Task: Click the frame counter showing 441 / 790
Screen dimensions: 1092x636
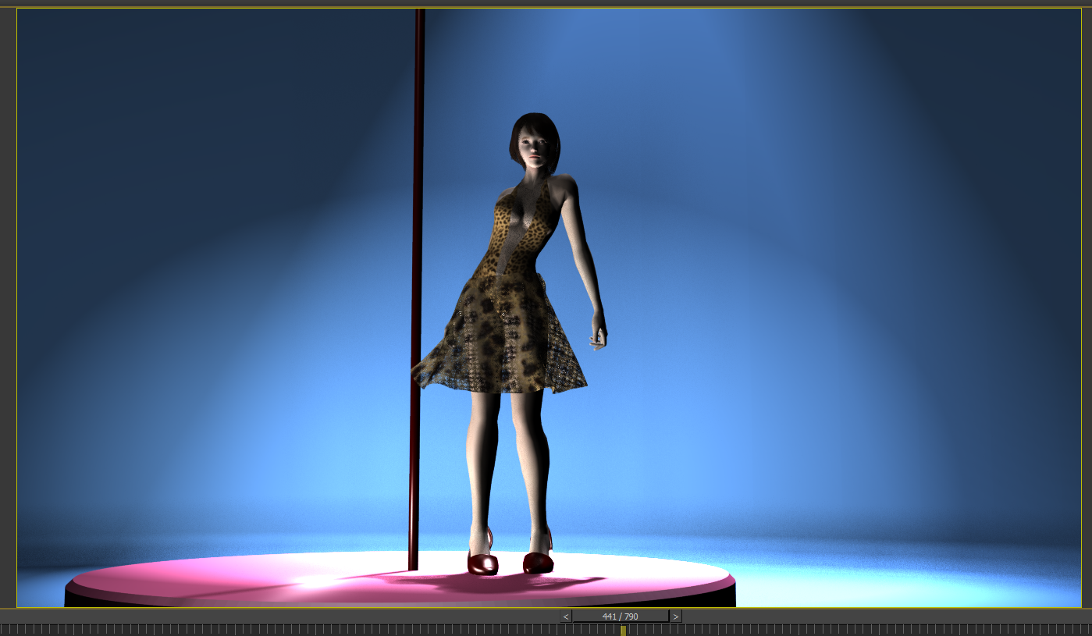Action: click(619, 616)
